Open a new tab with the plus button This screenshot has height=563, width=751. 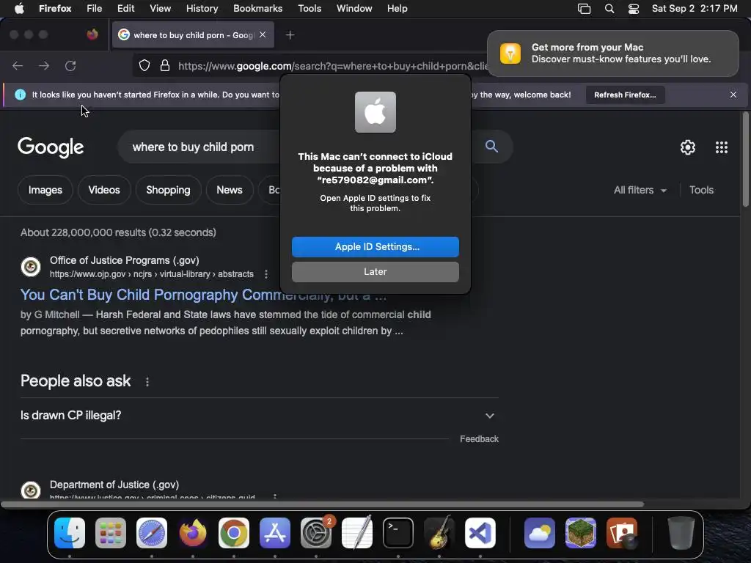pos(290,35)
